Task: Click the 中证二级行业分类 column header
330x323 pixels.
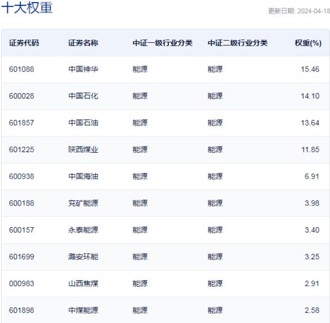Action: point(237,43)
